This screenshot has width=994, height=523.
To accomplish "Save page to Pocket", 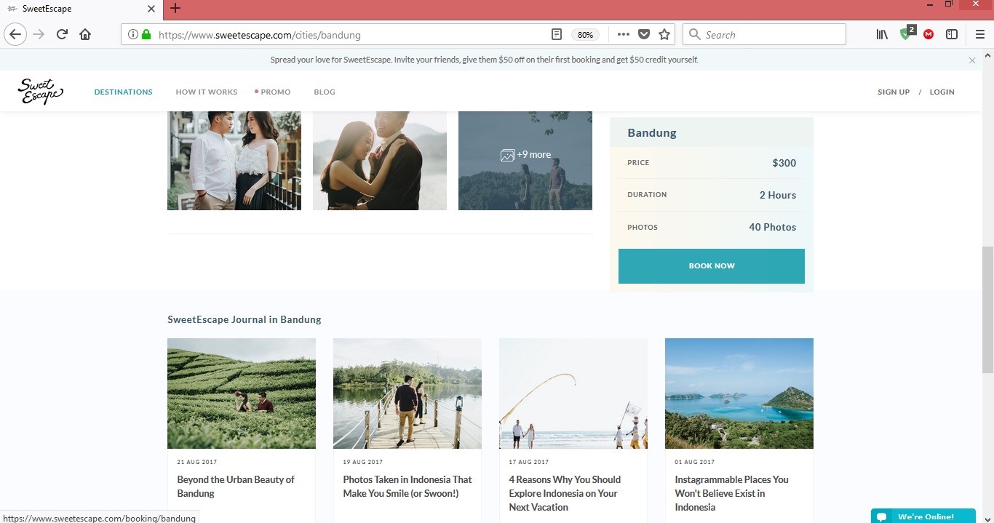I will (x=644, y=34).
